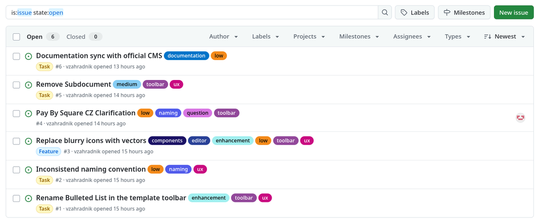Check the Replace blurry icons checkbox
This screenshot has width=538, height=223.
(16, 141)
